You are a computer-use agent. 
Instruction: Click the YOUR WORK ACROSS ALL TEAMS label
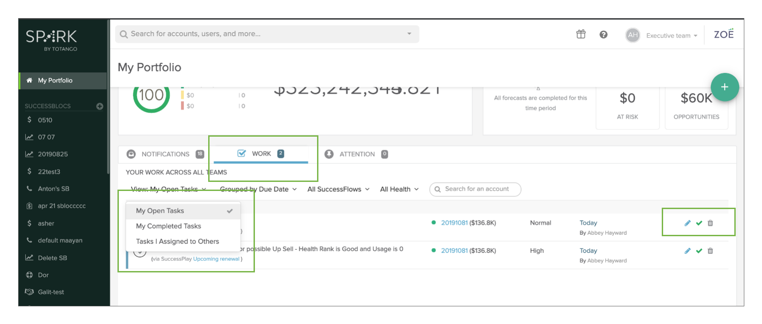[176, 172]
